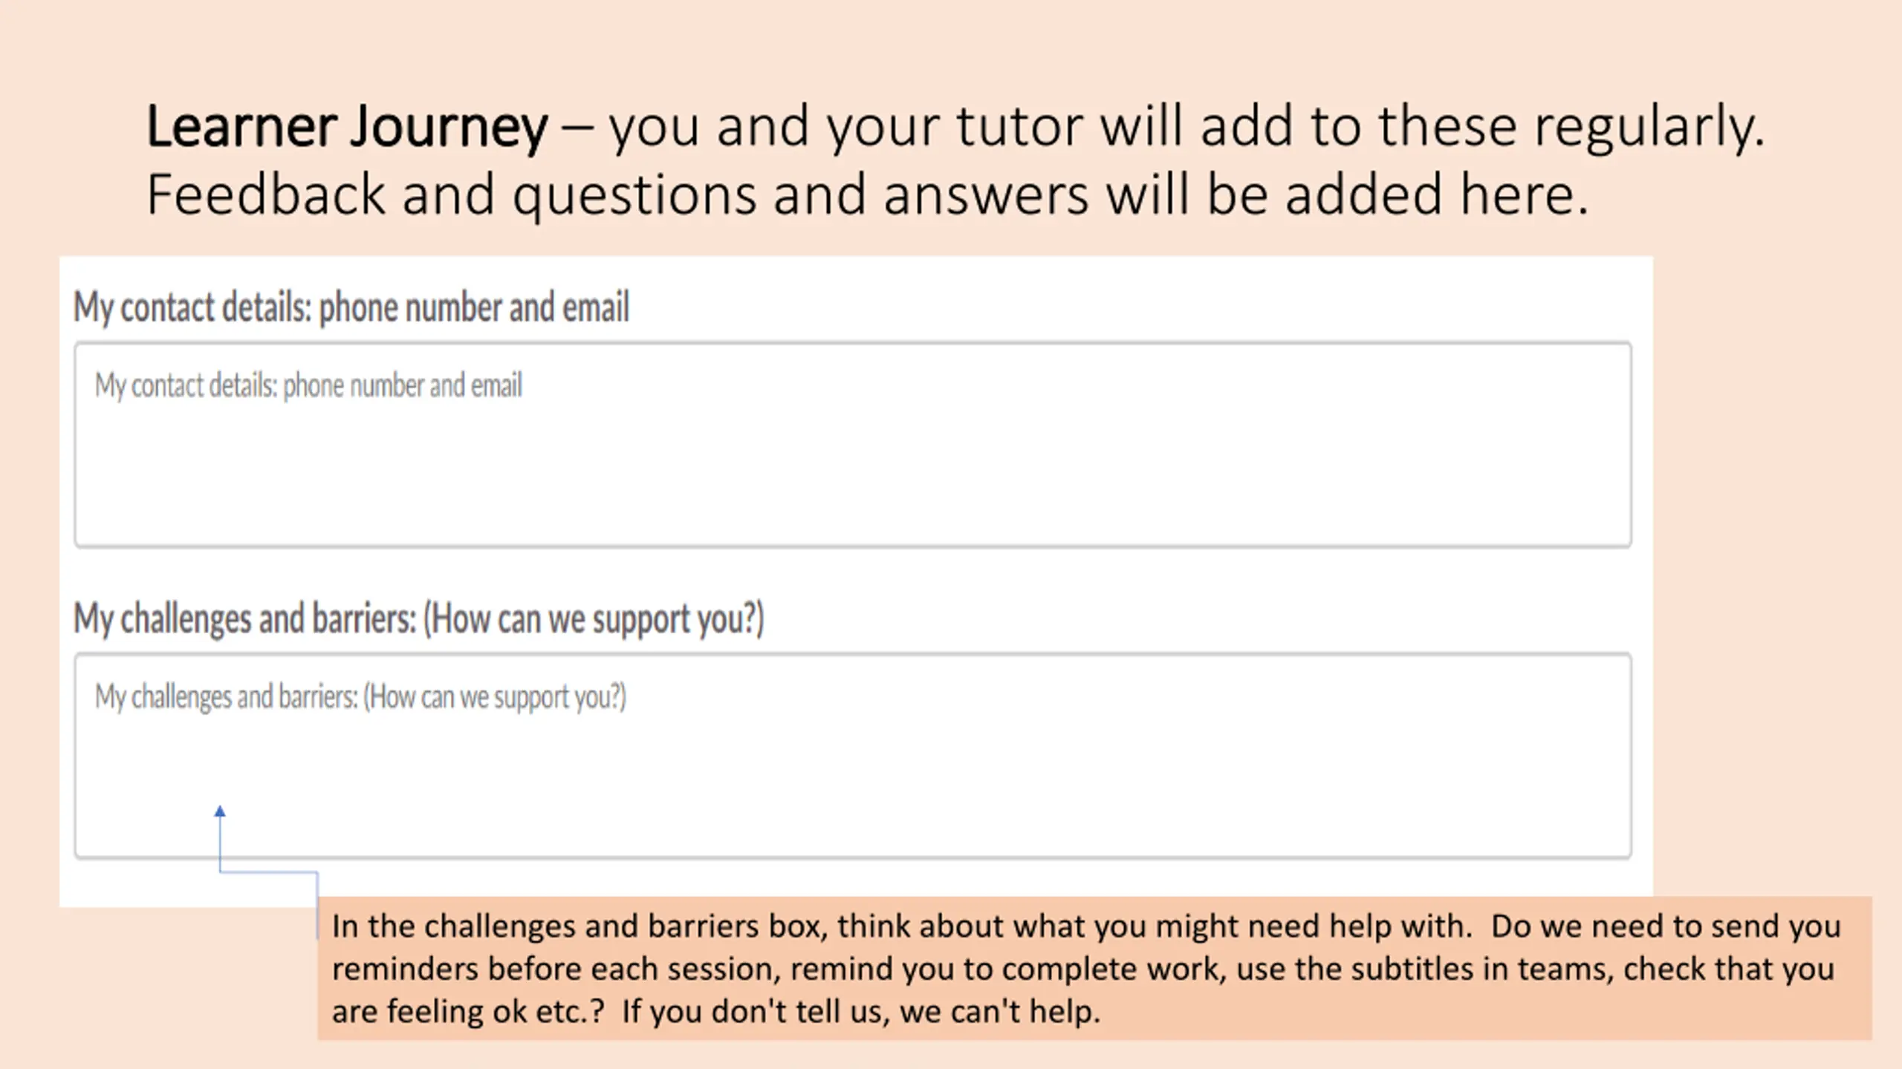Click inside the contact details text box

tap(853, 445)
